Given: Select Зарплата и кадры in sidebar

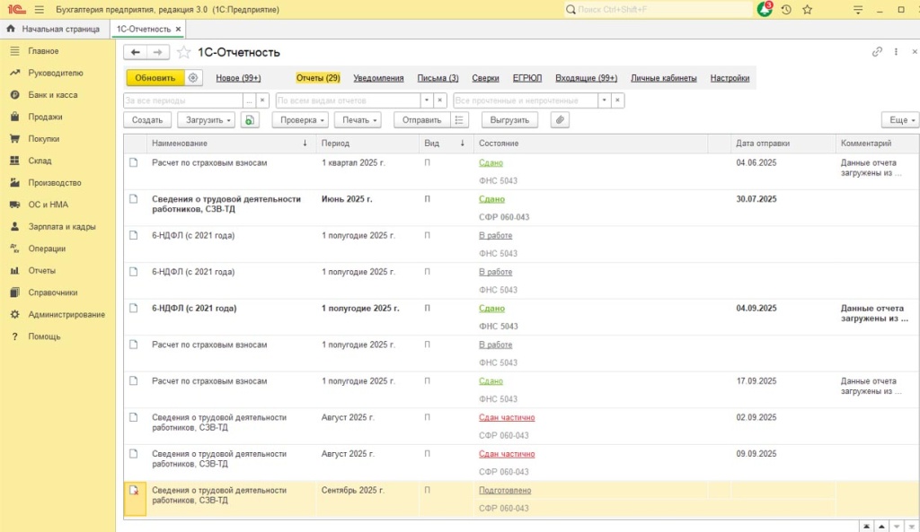Looking at the screenshot, I should click(61, 227).
